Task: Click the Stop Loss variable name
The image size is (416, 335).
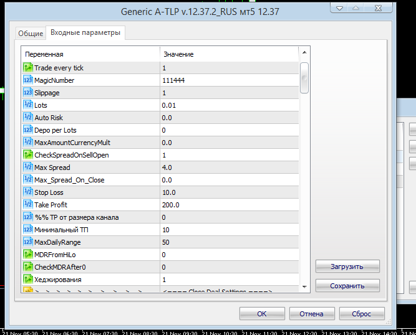Action: point(49,192)
